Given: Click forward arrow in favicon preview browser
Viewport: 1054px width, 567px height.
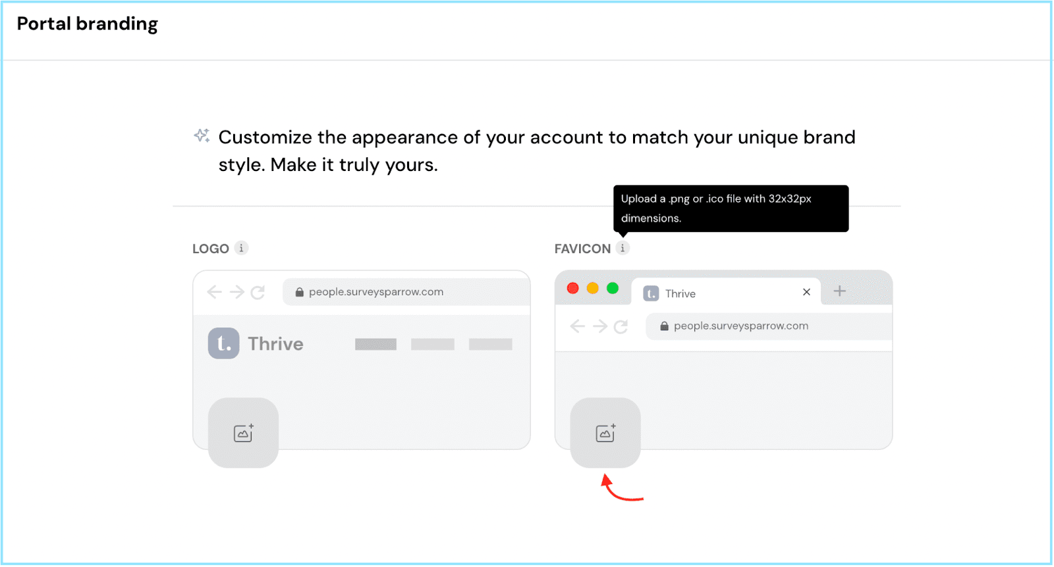Looking at the screenshot, I should point(600,326).
